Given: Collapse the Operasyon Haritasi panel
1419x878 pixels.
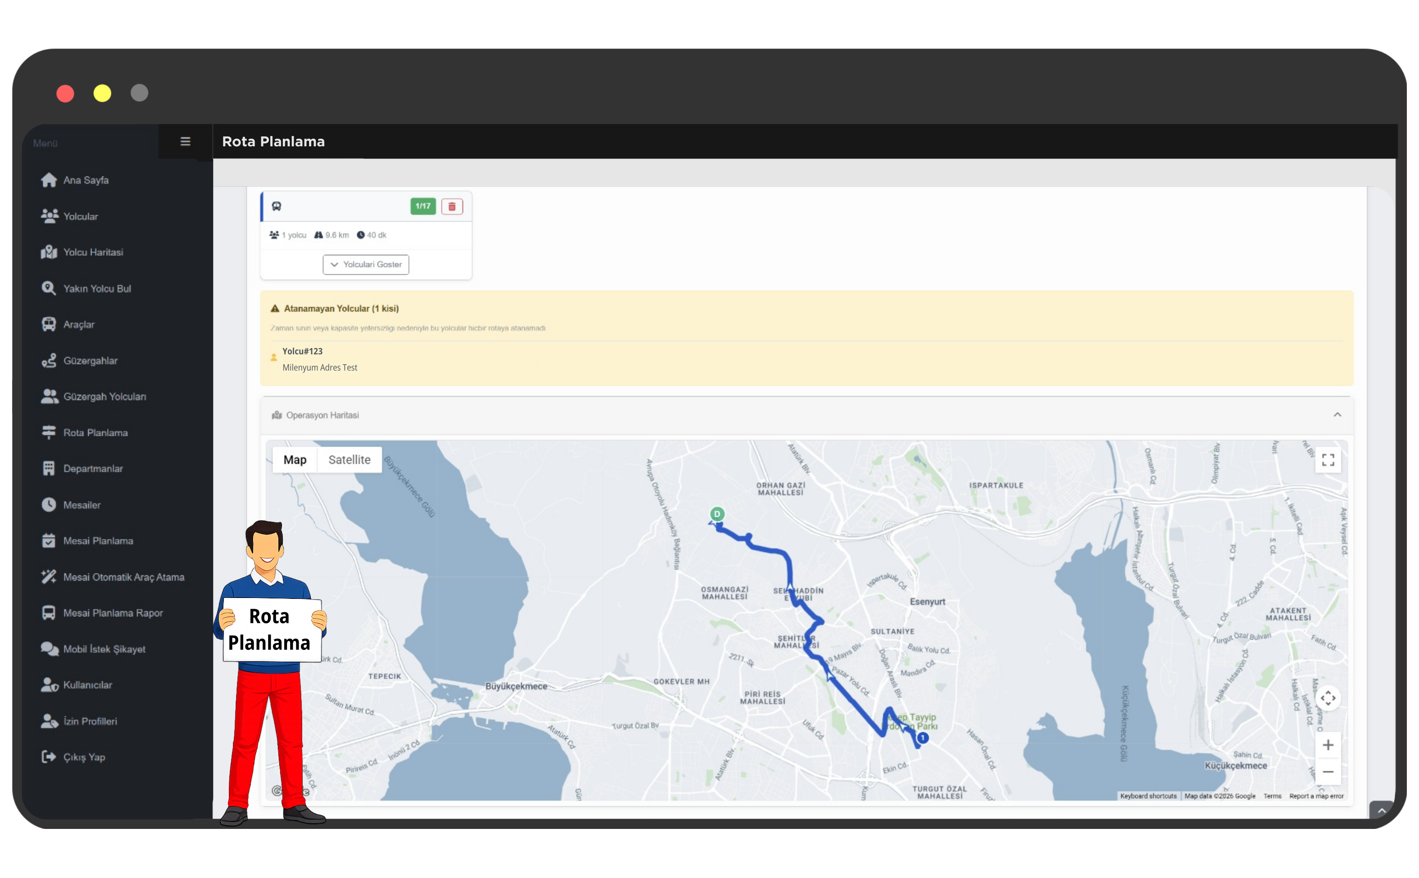Looking at the screenshot, I should (1337, 415).
